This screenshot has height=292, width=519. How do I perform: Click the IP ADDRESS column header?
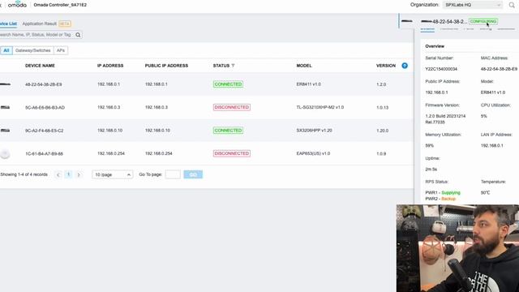click(x=110, y=66)
